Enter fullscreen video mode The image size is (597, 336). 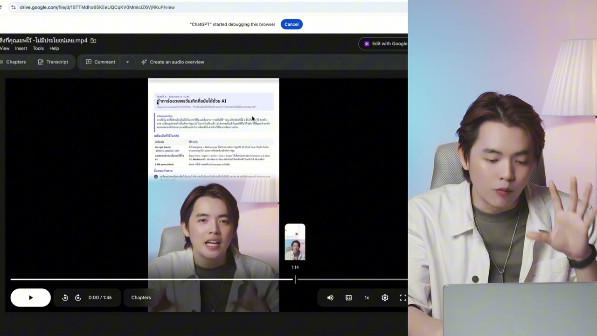tap(403, 298)
